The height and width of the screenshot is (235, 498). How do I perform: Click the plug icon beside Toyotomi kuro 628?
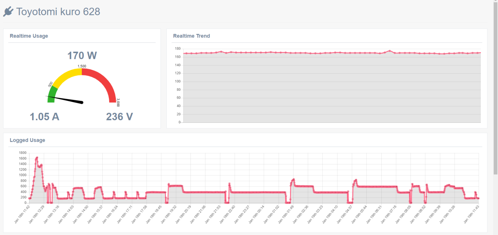(8, 12)
